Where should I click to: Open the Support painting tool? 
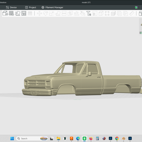(77, 13)
